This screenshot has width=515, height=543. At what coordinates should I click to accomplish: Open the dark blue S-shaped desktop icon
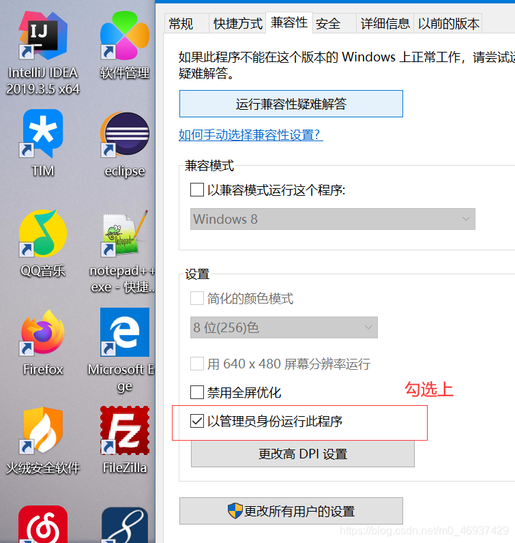[125, 525]
